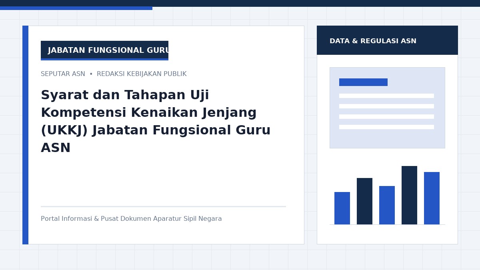The width and height of the screenshot is (480, 270).
Task: Click the 'Portal Informasi & Pusat Dokumen' footer text
Action: [131, 219]
